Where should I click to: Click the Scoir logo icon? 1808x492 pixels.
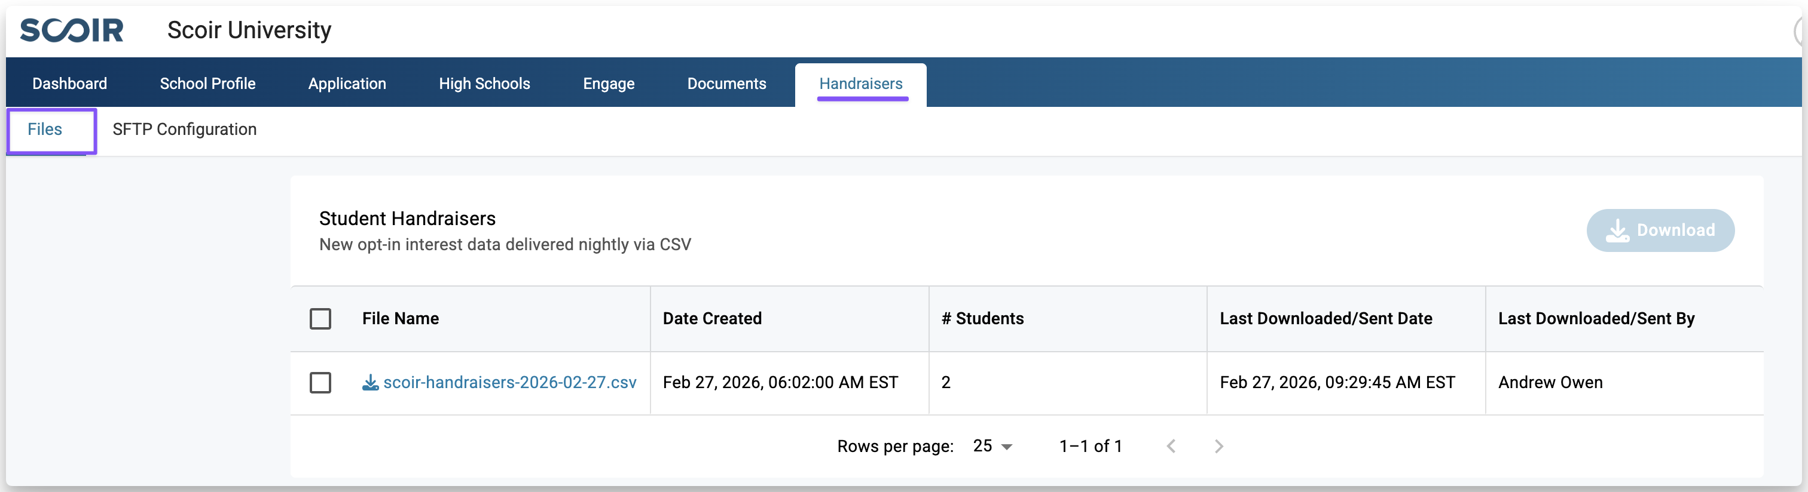click(72, 30)
